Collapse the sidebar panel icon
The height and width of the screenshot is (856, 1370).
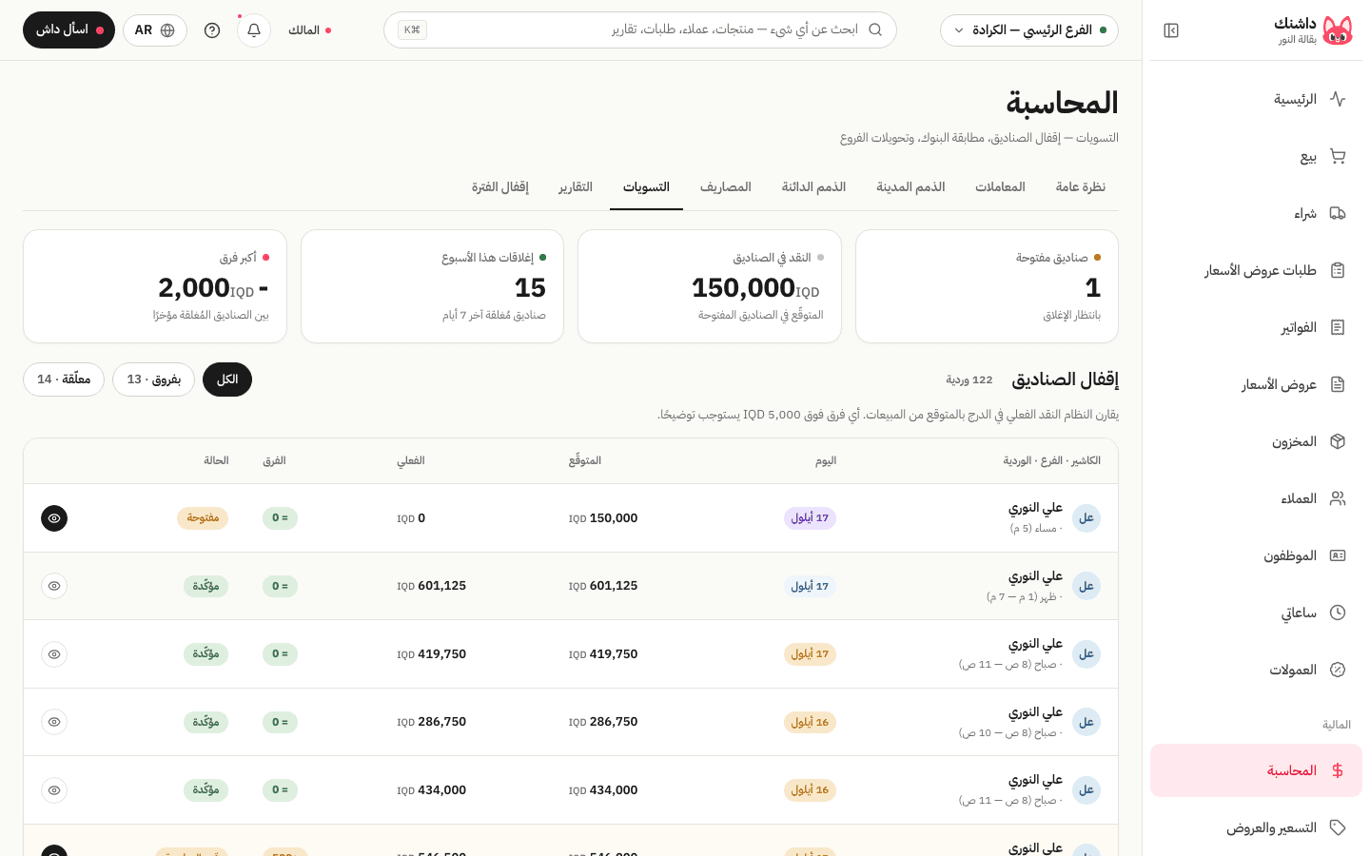coord(1171,30)
